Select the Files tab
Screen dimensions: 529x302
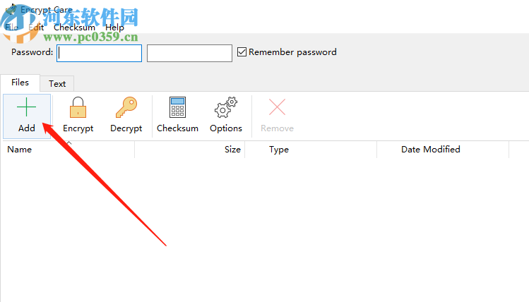(20, 83)
